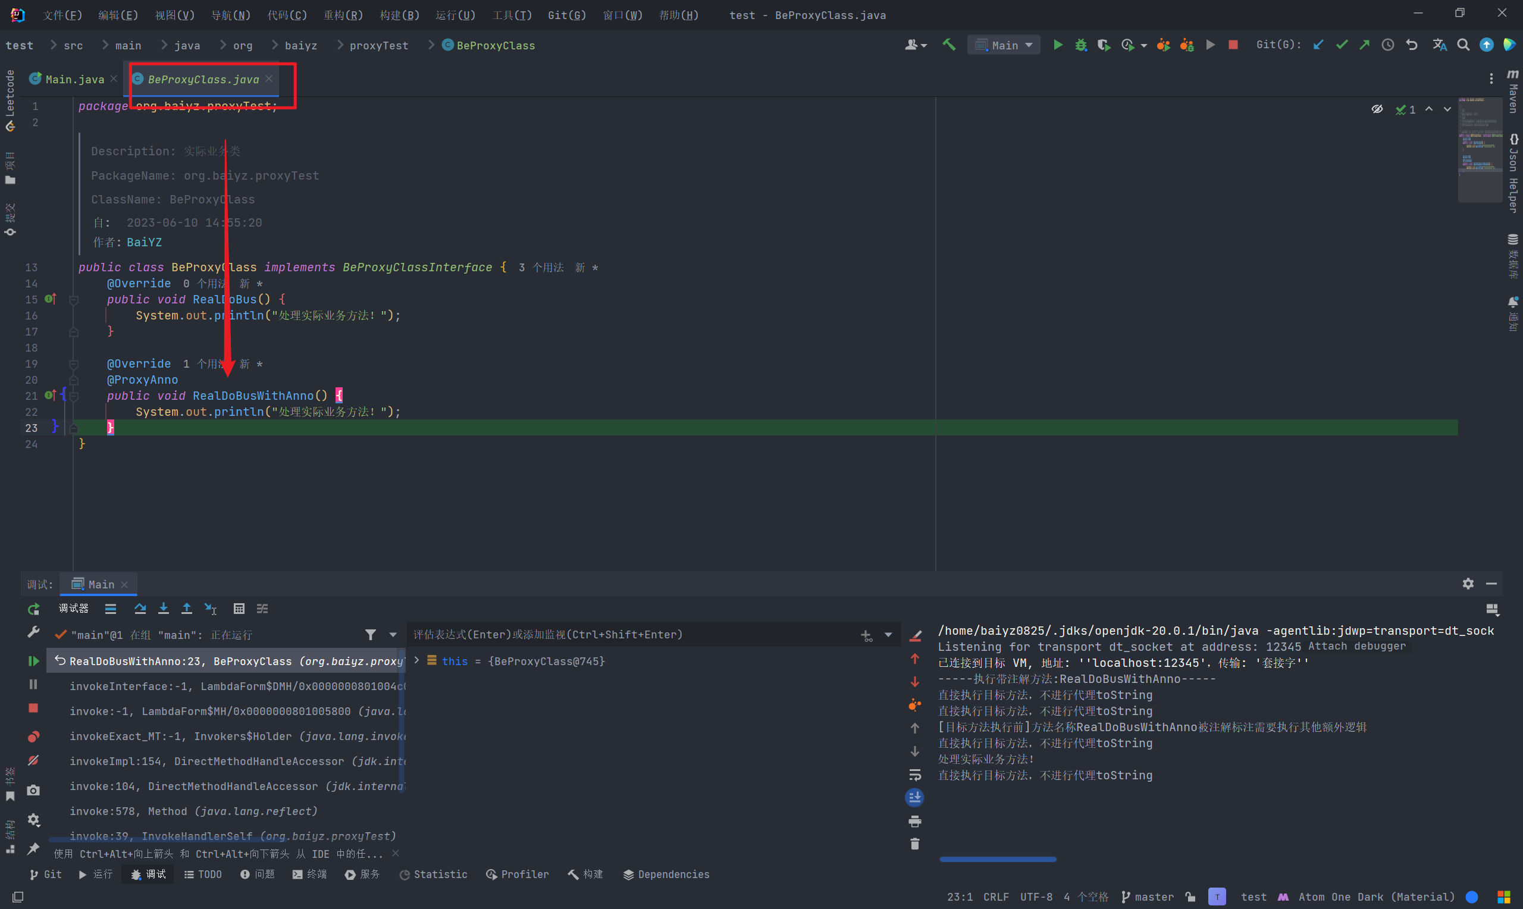Open the 文件(F) menu

pos(62,15)
